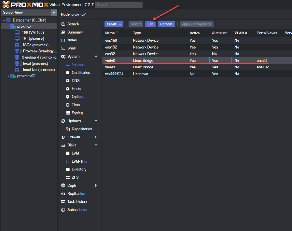Select 101 (pfsense) VM in tree
This screenshot has height=231, width=292.
click(x=33, y=39)
